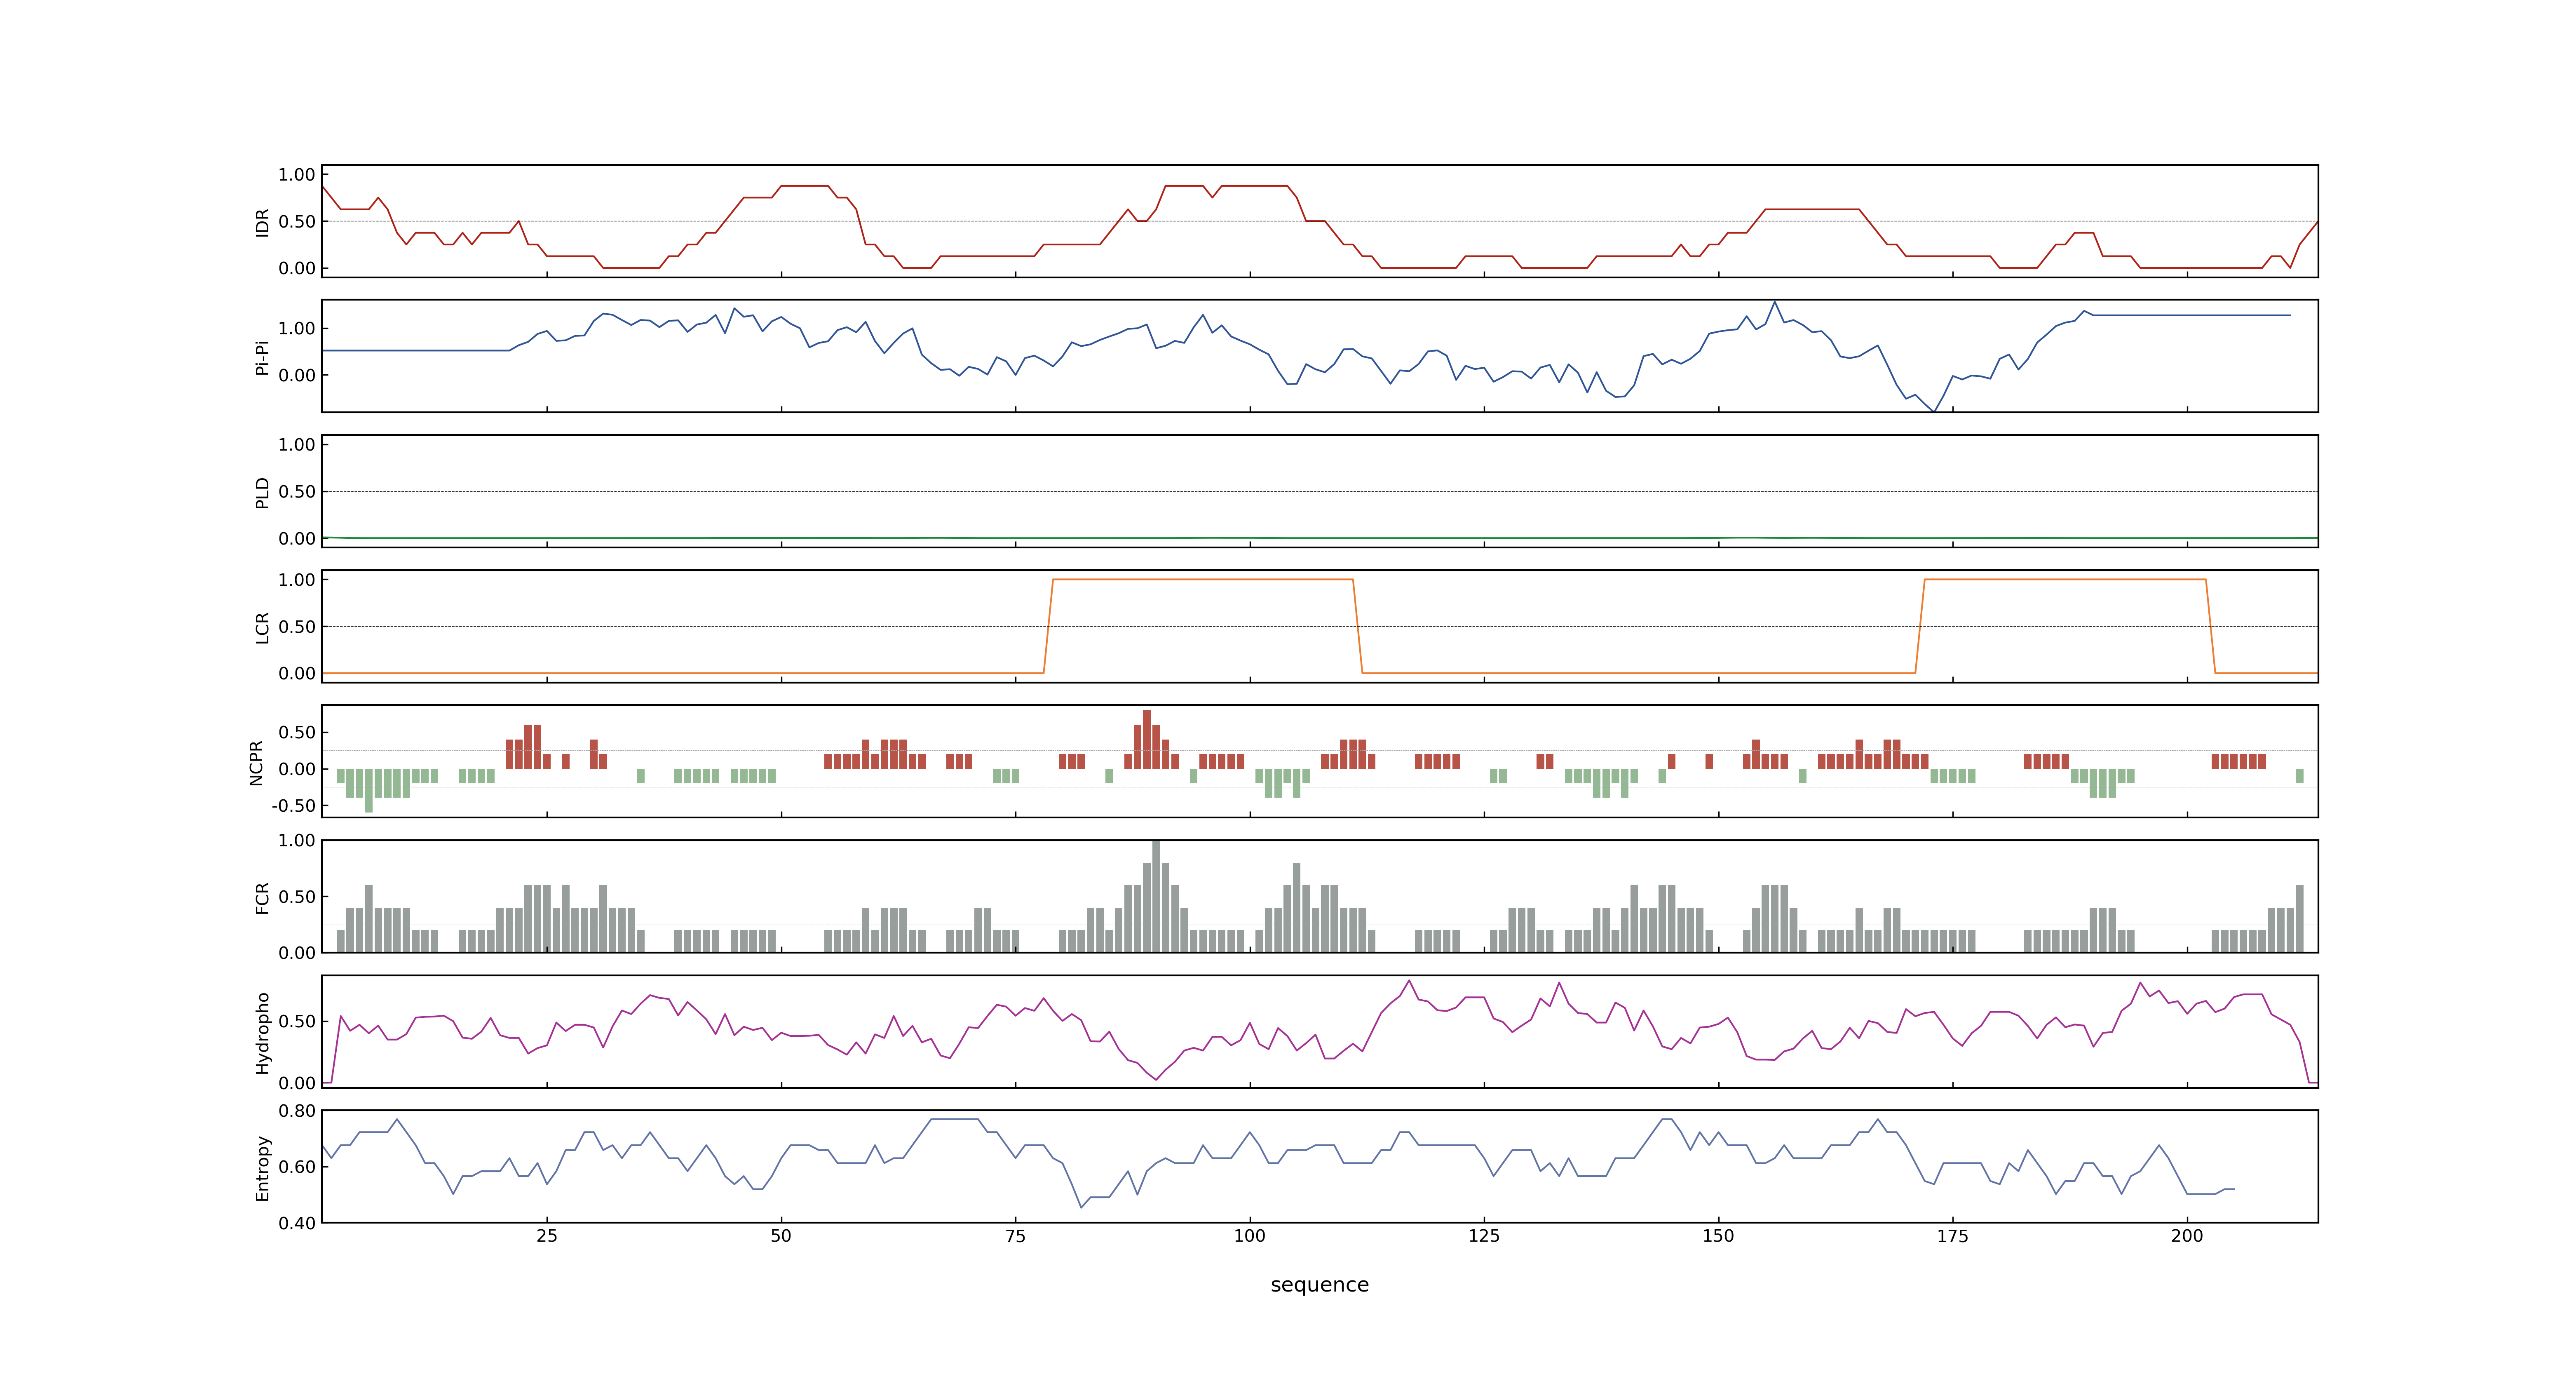Click the IDR y-axis label
Viewport: 2576px width, 1374px height.
(x=262, y=222)
